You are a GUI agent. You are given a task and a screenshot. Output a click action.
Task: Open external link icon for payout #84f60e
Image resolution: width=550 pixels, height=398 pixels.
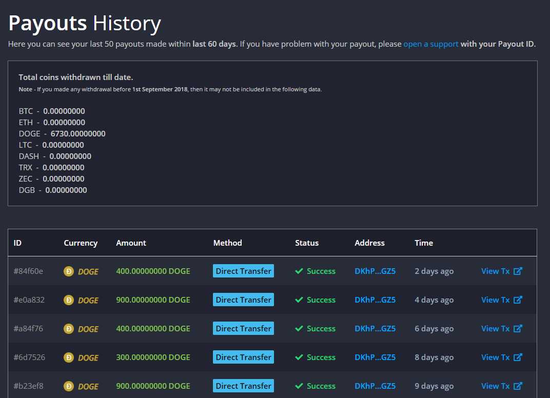518,271
